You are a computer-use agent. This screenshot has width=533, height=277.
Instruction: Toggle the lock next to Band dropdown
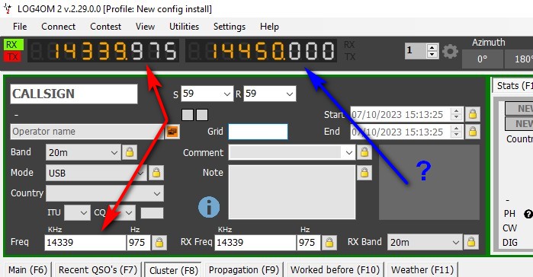point(130,152)
